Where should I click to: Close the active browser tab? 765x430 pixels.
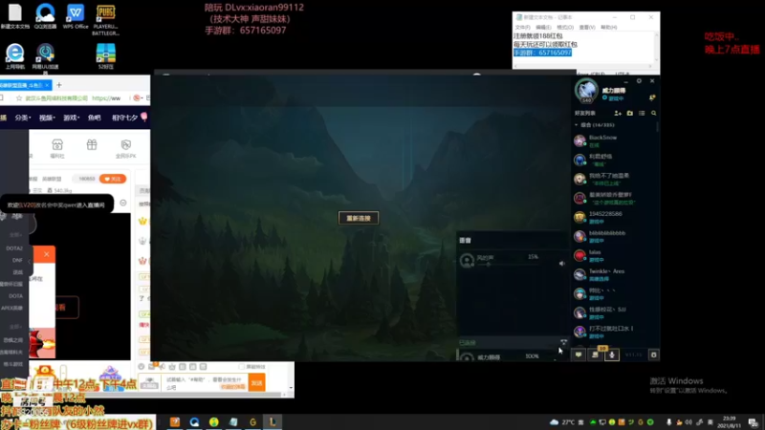click(x=47, y=85)
